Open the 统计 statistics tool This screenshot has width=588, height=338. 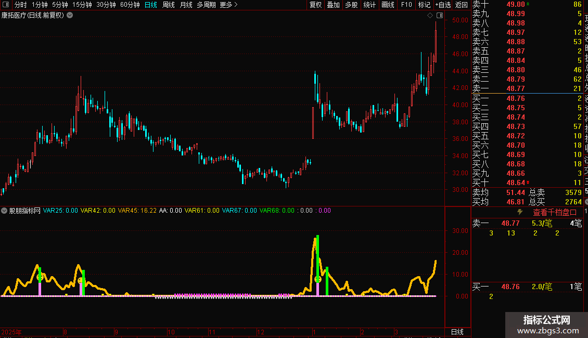[369, 5]
